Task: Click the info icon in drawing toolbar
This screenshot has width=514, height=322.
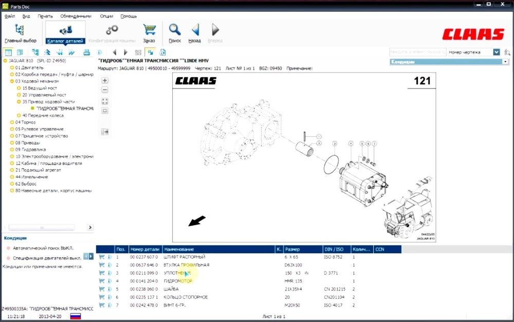Action: (x=100, y=52)
